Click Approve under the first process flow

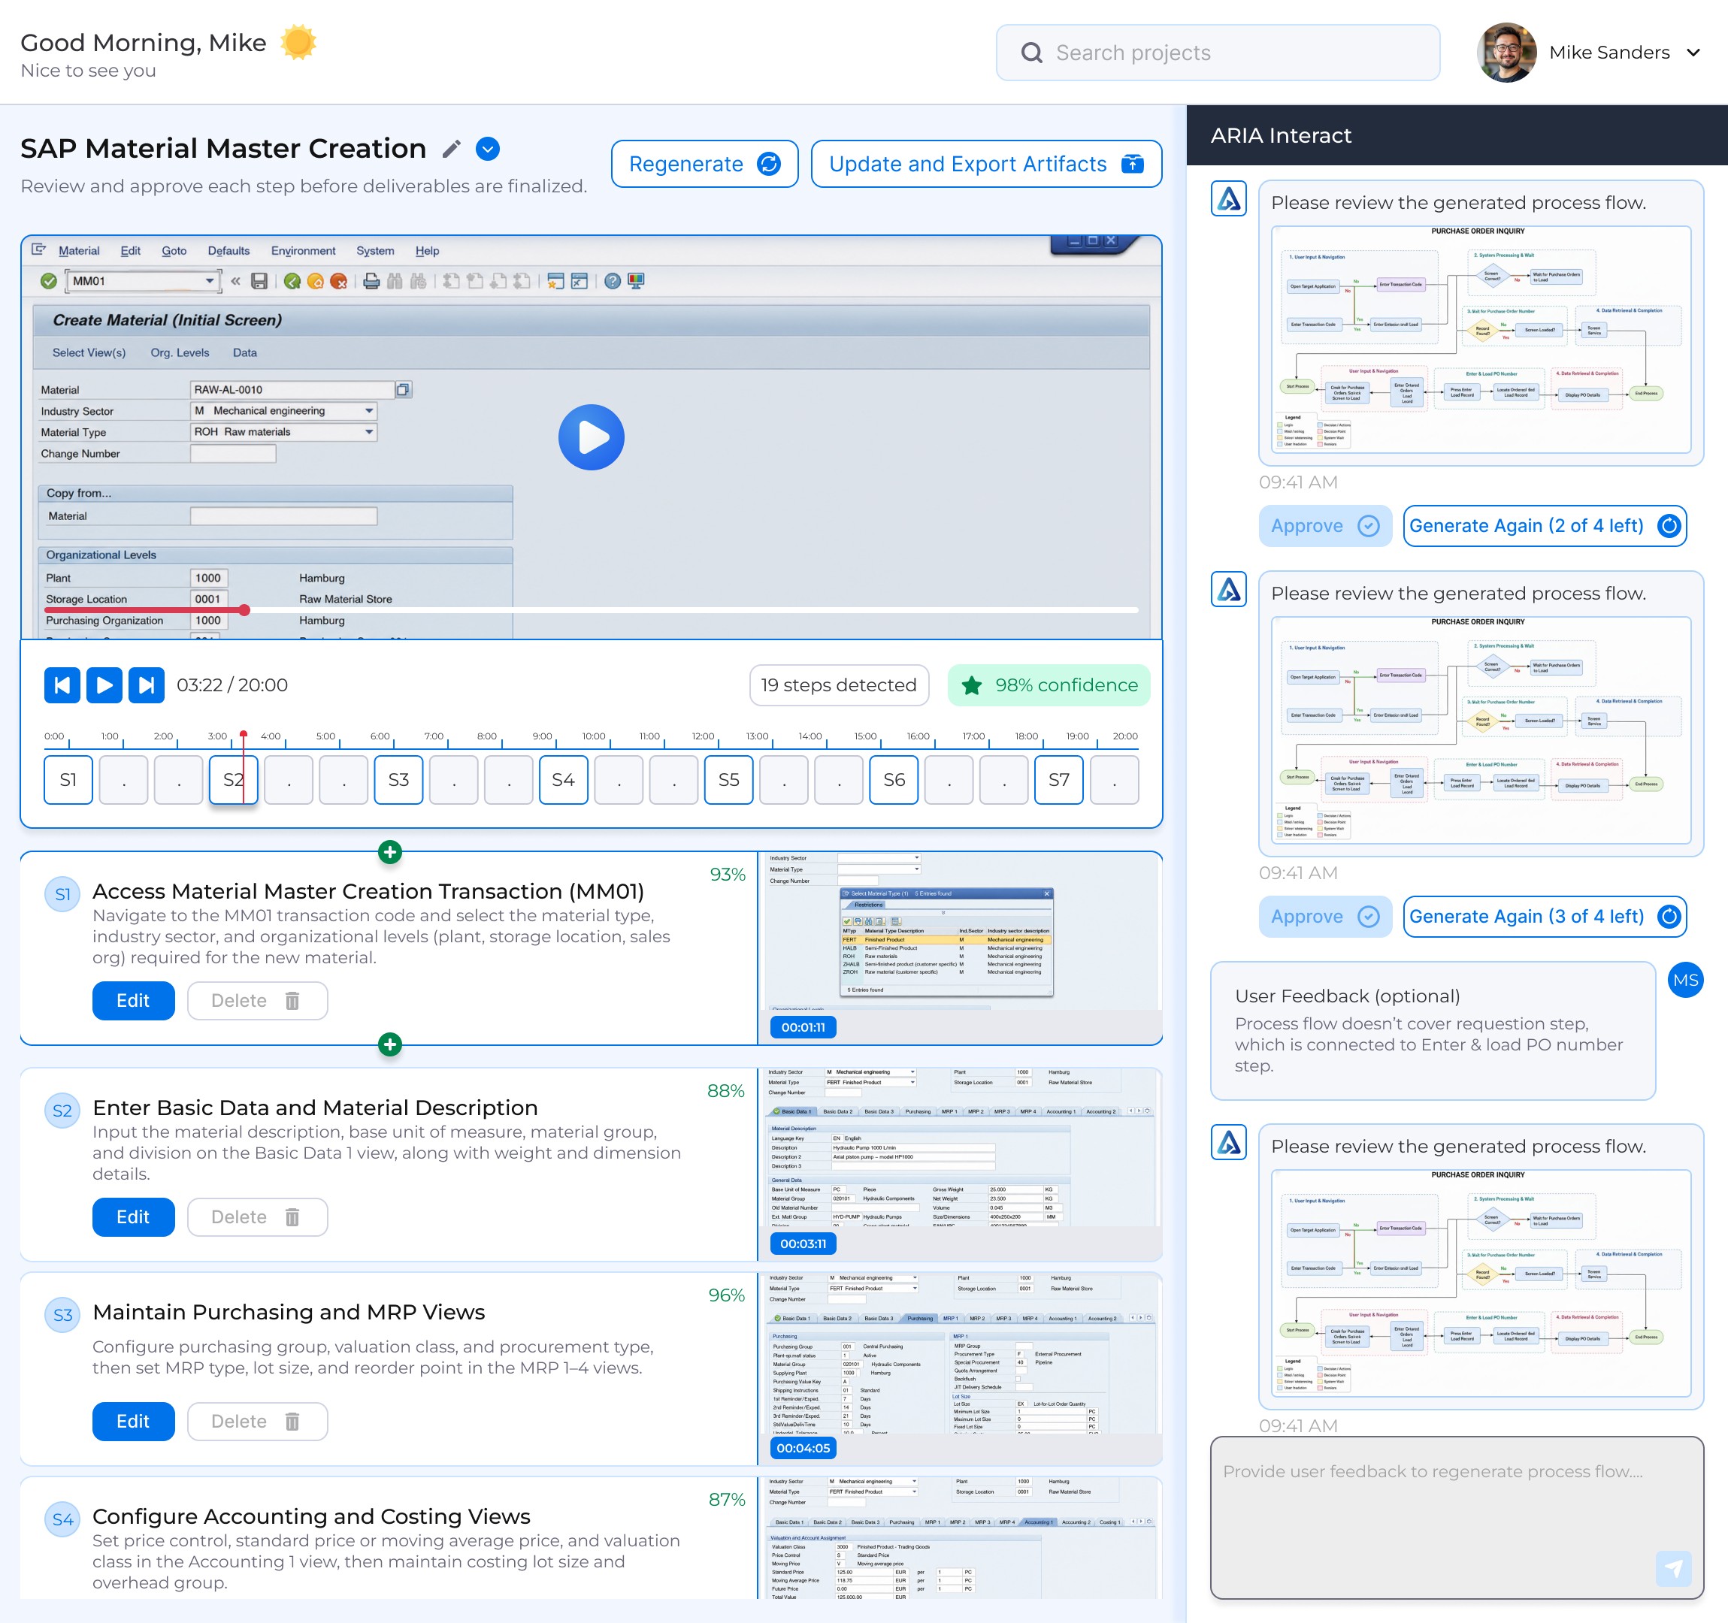pos(1324,526)
